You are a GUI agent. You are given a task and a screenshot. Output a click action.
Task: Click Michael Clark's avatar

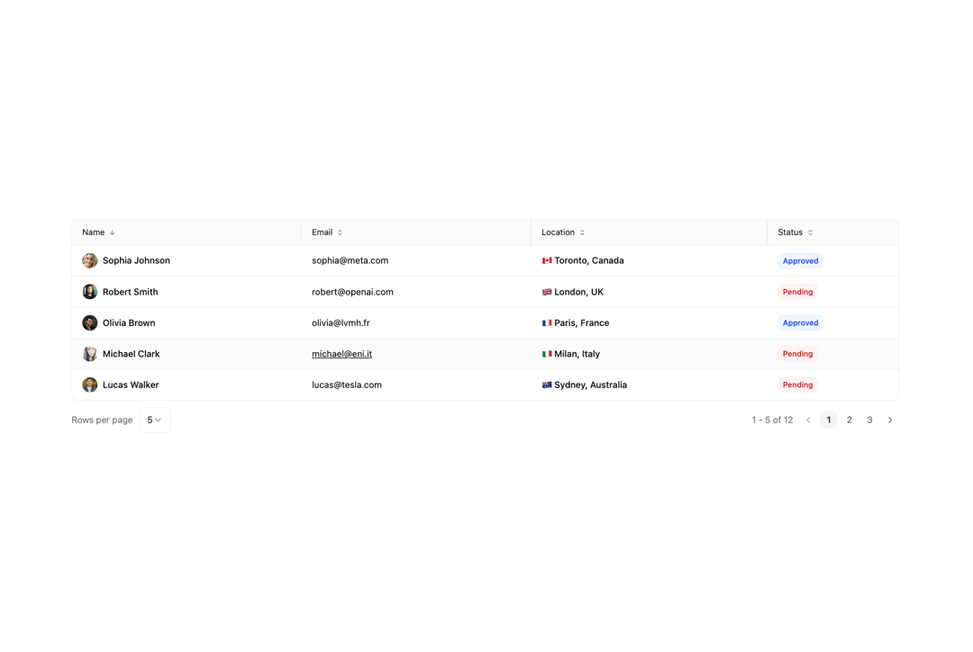pos(90,354)
